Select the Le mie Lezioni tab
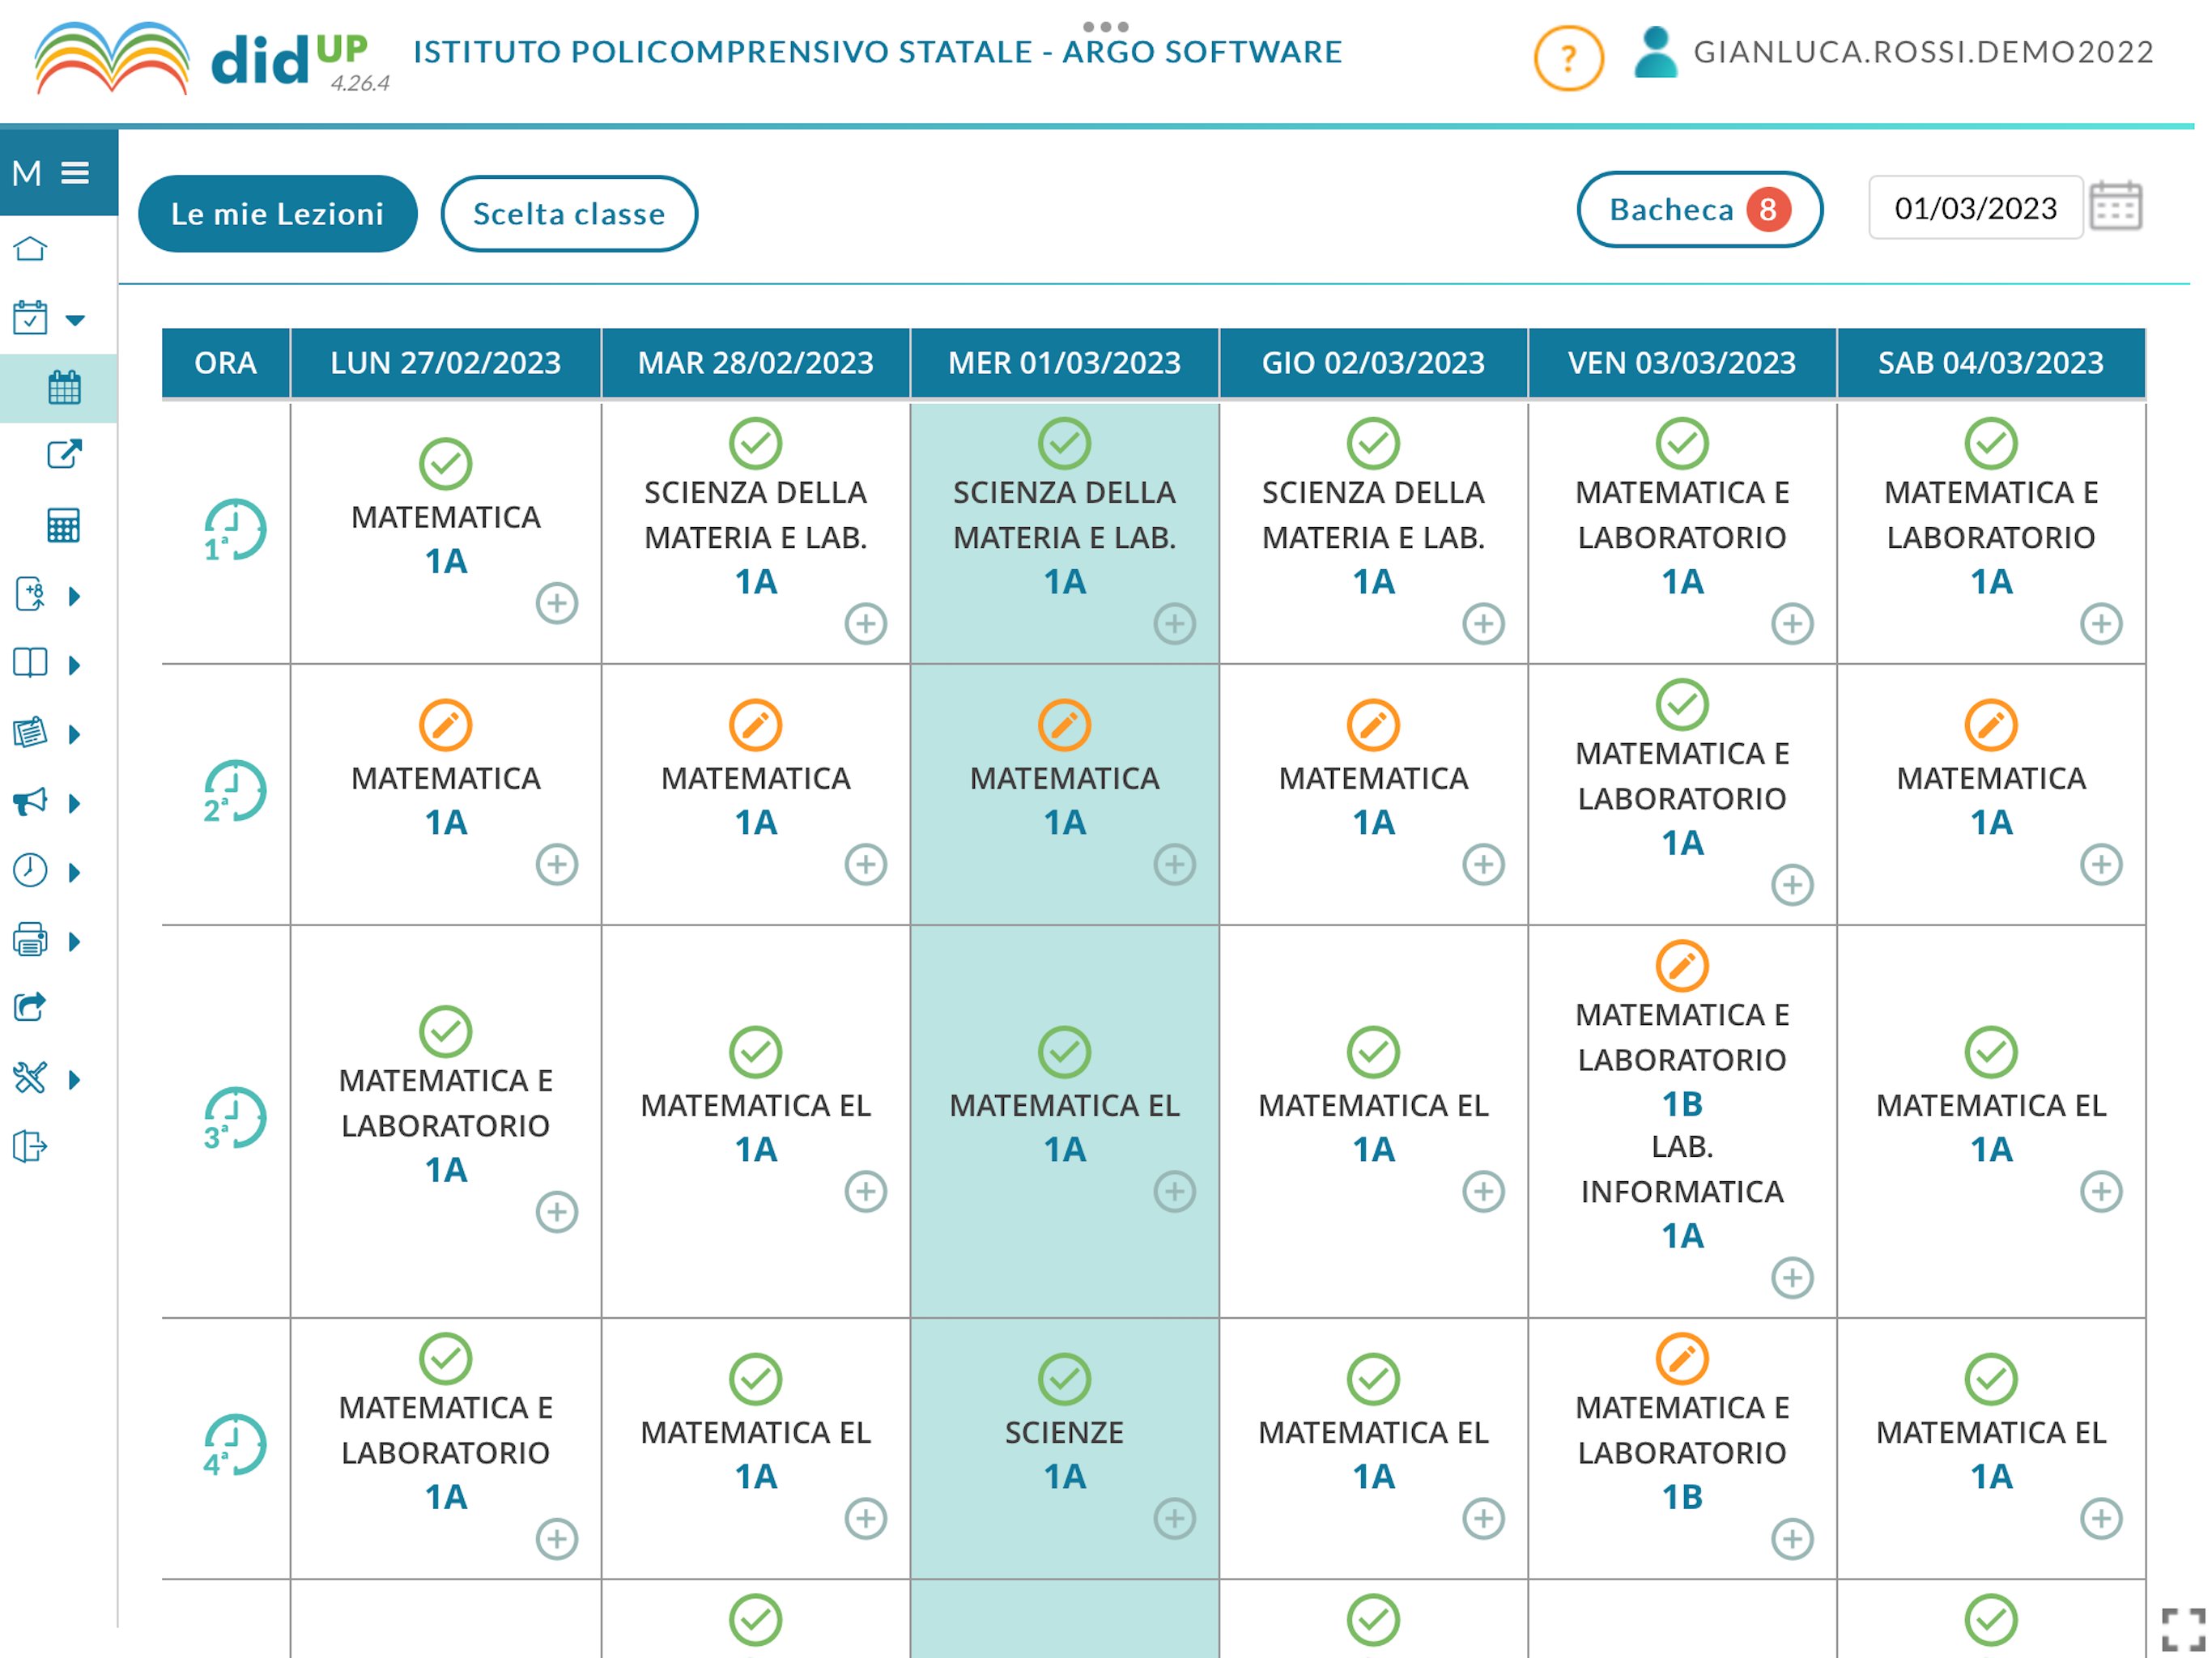2212x1658 pixels. (277, 214)
